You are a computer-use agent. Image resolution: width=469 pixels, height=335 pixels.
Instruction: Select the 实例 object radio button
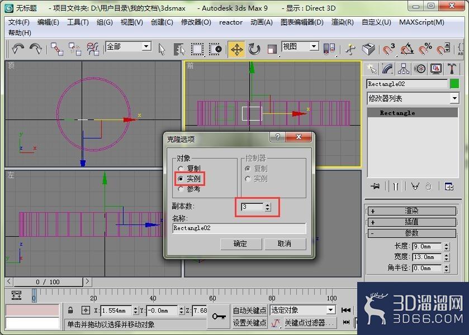[181, 179]
